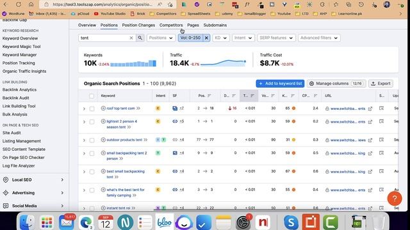Viewport: 410px width, 230px height.
Task: Add roof top tent com keyword via plus icon
Action: coord(103,108)
